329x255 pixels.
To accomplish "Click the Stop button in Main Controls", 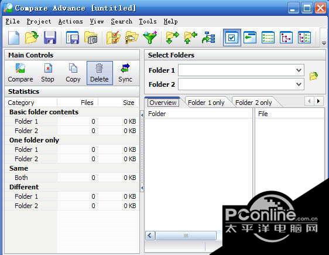I will pos(47,73).
